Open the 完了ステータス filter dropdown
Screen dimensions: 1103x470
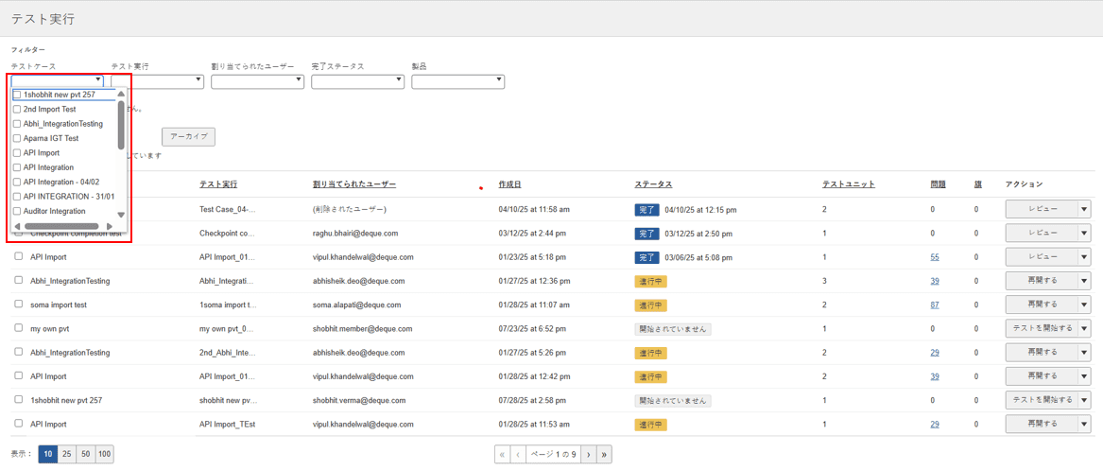(357, 81)
